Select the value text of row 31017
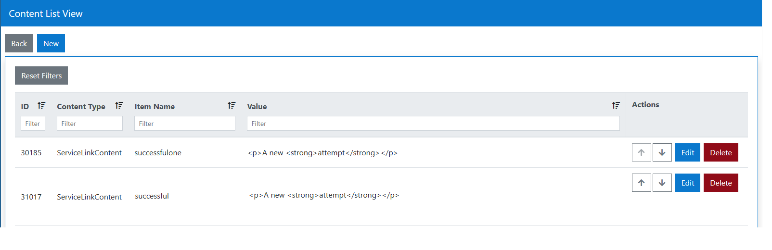The width and height of the screenshot is (772, 250). pos(324,195)
